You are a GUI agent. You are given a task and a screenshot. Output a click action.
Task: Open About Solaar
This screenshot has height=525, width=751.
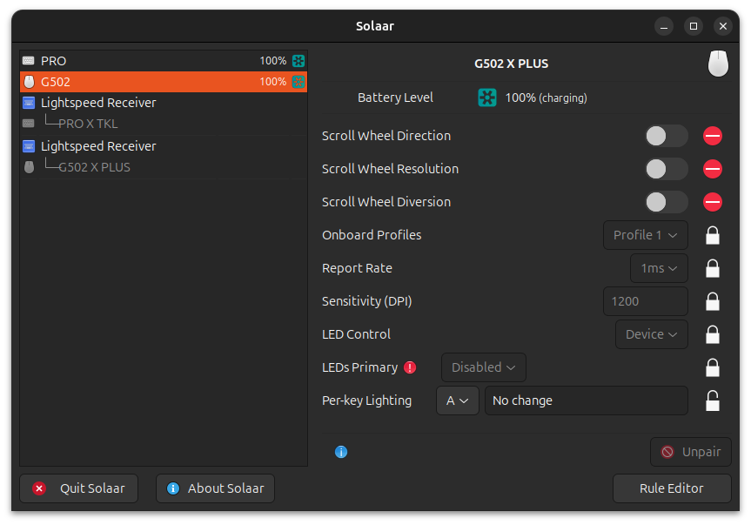pos(216,488)
